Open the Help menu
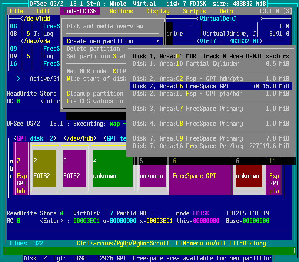 tap(226, 11)
